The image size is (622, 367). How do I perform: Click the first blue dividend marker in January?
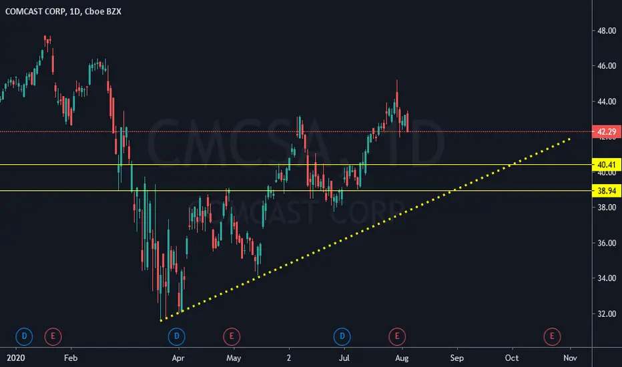point(24,336)
